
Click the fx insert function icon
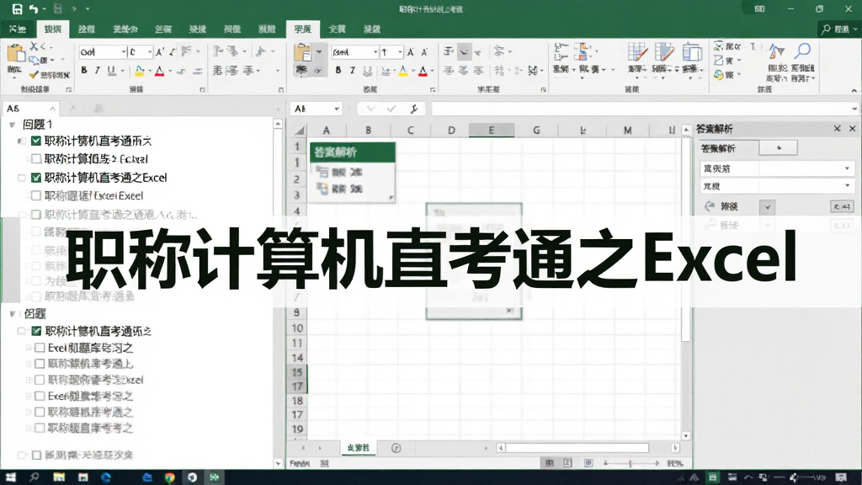(414, 109)
